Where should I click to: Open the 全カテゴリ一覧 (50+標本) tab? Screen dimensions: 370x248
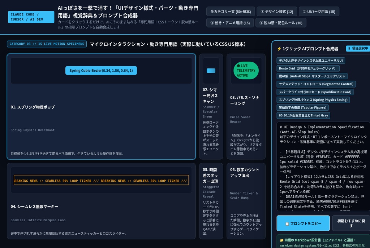231,12
